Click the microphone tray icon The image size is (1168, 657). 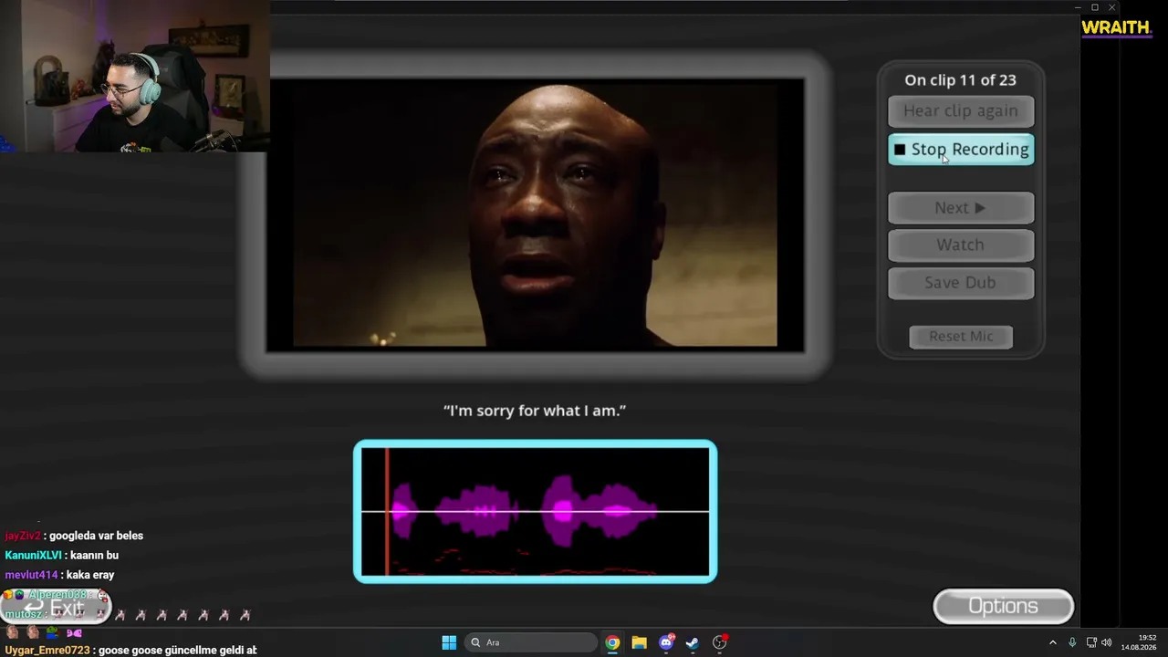(x=1072, y=642)
